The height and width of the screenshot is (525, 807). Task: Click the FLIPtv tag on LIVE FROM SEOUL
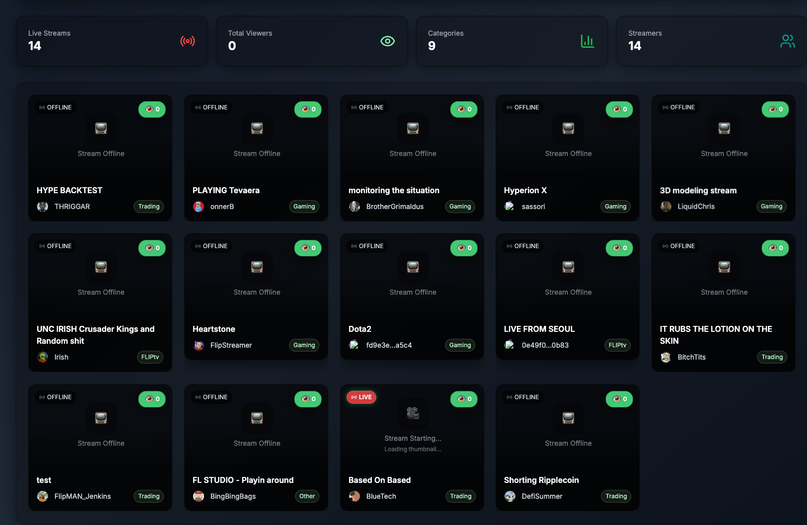click(x=617, y=345)
